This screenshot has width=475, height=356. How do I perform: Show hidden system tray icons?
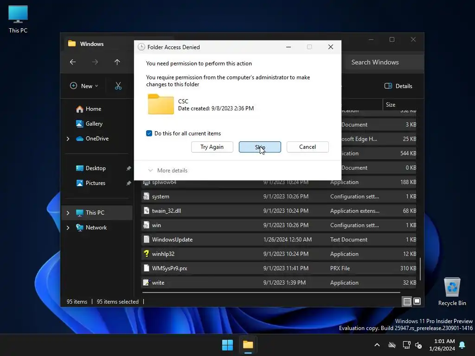pyautogui.click(x=377, y=345)
